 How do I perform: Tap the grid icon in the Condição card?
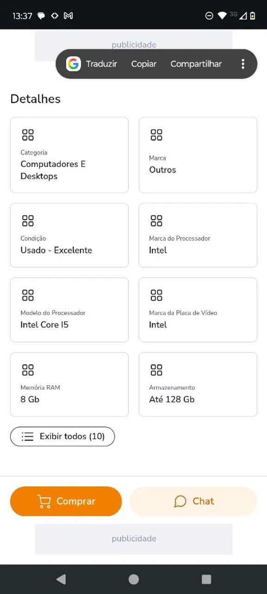pyautogui.click(x=28, y=220)
